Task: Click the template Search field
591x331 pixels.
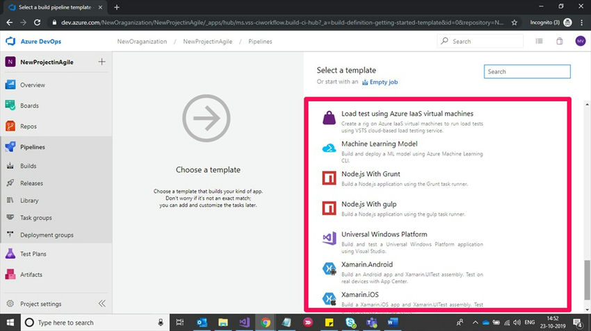Action: point(527,71)
